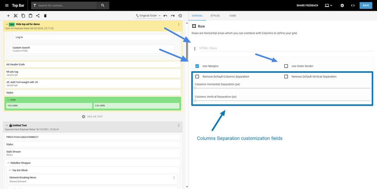Open the hamburger navigation menu
Image resolution: width=377 pixels, height=189 pixels.
point(7,5)
